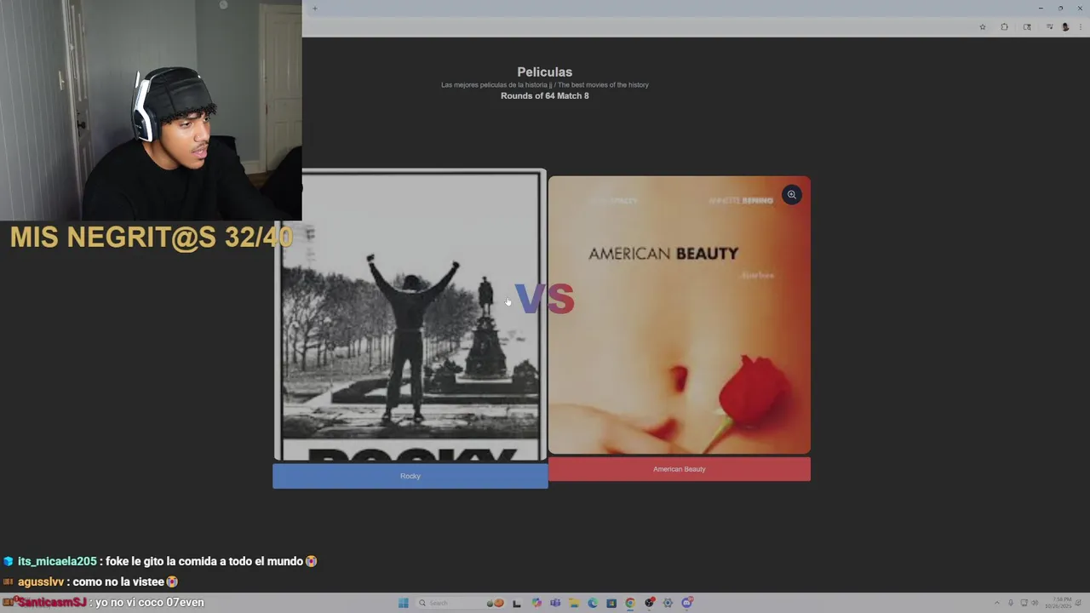This screenshot has width=1090, height=613.
Task: Open the Windows Start menu
Action: 404,603
